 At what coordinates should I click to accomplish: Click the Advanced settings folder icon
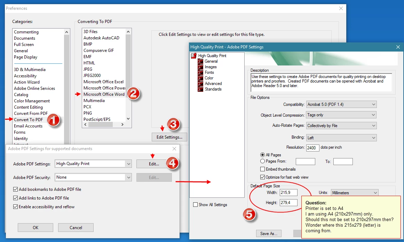coord(200,84)
